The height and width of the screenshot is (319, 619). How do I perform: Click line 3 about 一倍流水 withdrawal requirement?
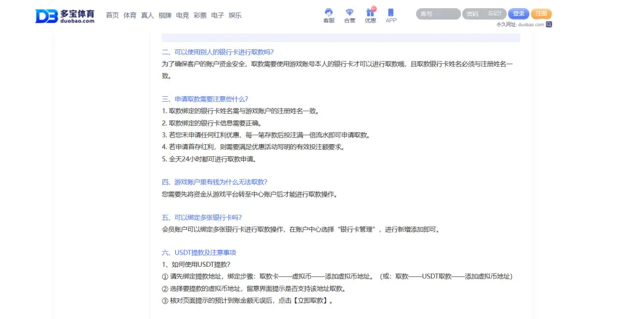(266, 135)
